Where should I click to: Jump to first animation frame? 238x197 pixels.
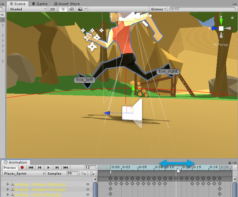click(x=31, y=168)
